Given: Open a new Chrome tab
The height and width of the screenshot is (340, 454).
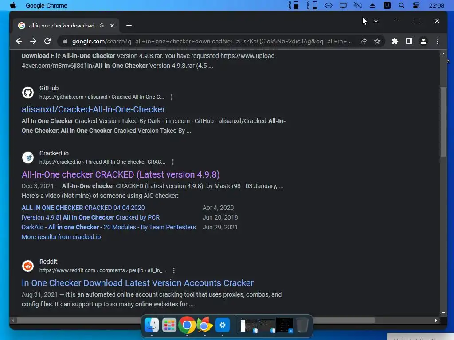Looking at the screenshot, I should pos(129,26).
